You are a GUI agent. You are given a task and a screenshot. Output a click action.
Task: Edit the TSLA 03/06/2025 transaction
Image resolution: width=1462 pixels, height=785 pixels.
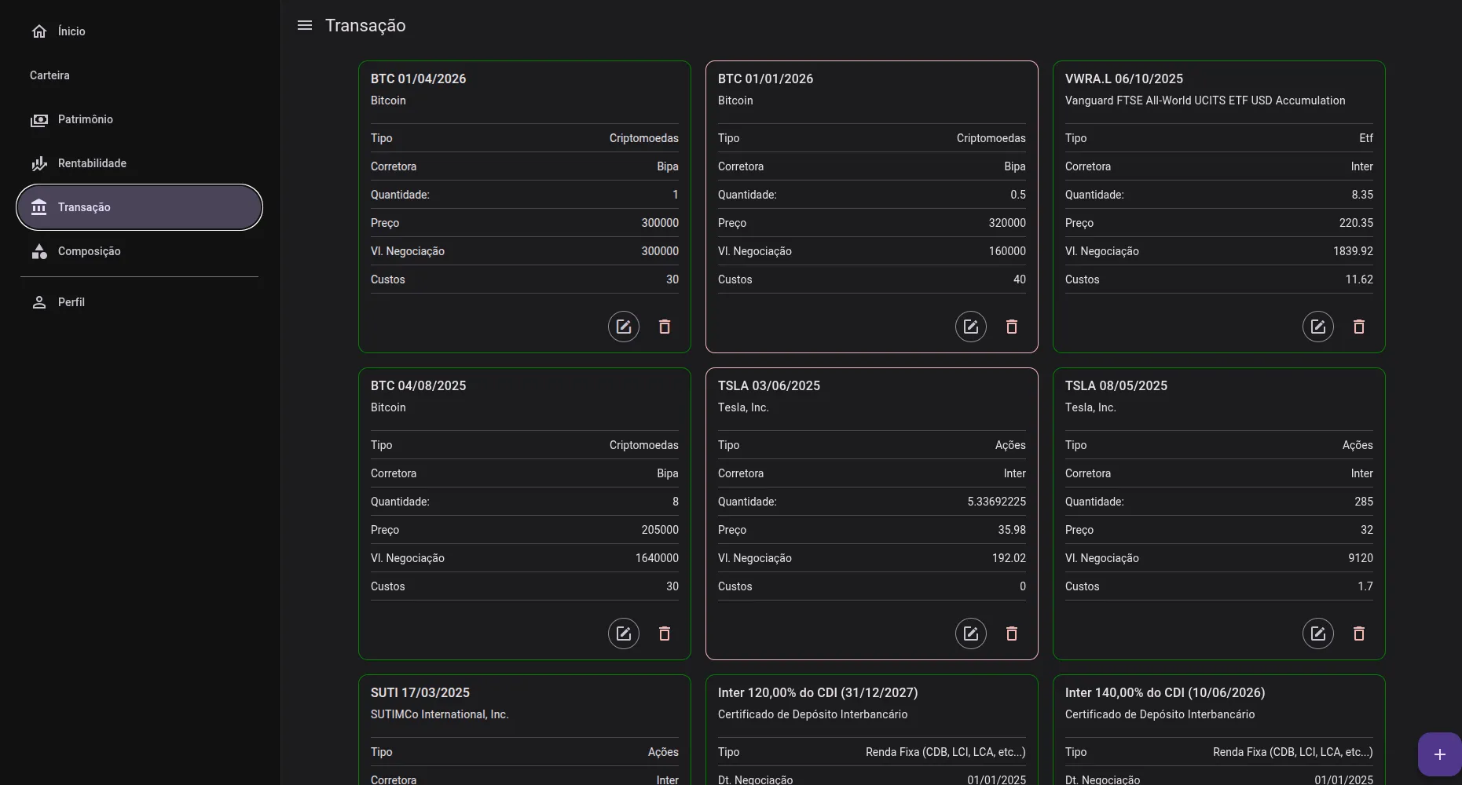coord(970,633)
